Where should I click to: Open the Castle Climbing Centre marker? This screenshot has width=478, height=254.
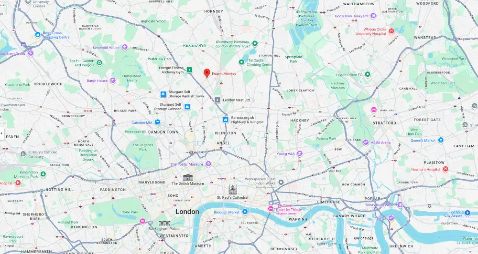click(241, 62)
